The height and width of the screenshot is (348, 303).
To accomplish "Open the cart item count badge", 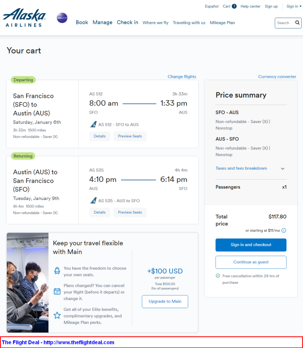I will click(234, 6).
